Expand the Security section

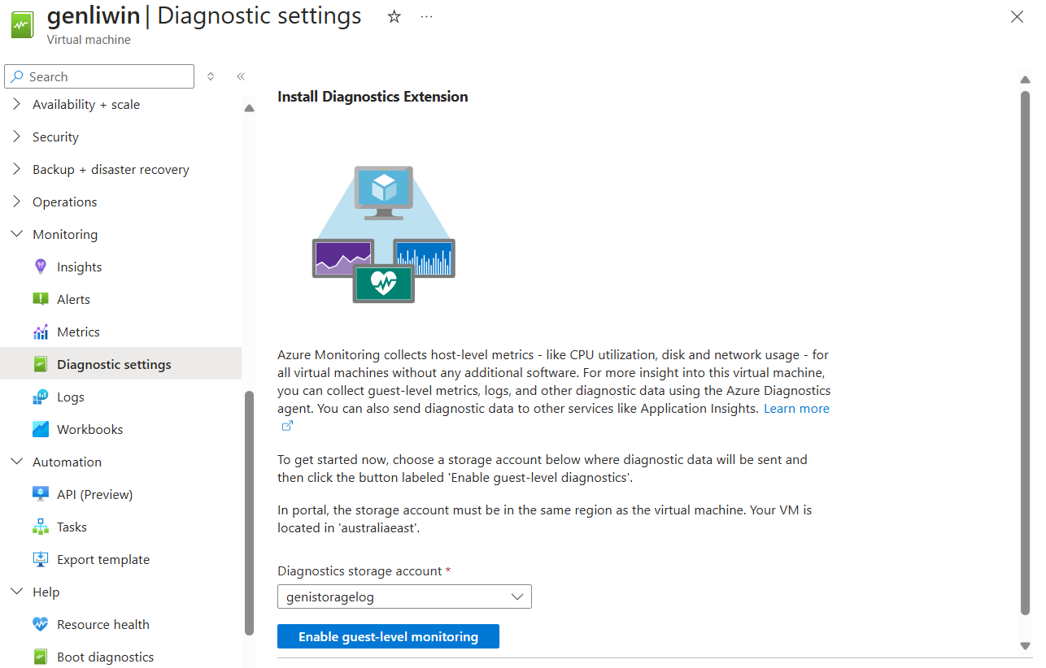(x=17, y=137)
